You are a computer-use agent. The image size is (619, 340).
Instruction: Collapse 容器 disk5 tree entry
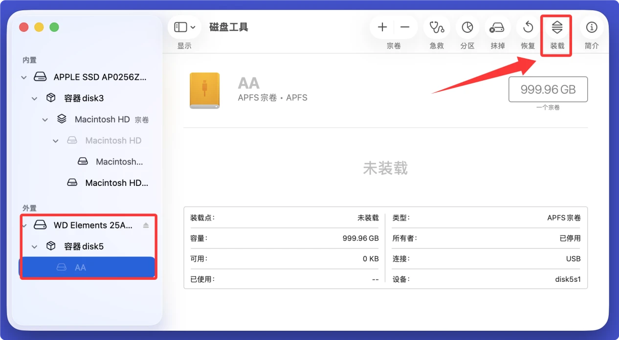click(33, 246)
